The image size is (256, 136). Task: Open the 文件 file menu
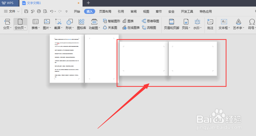tap(12, 11)
